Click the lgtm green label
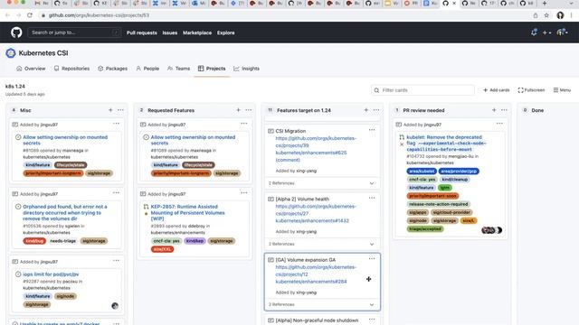Screen dimensions: 579x325 (x=445, y=188)
